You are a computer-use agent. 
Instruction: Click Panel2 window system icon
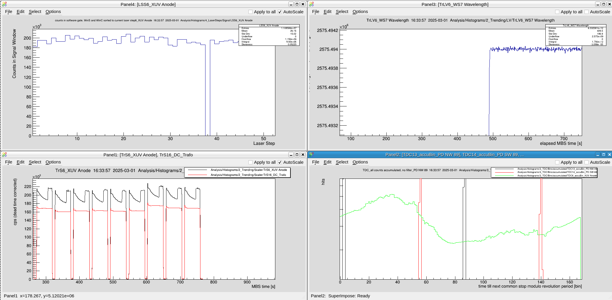[x=311, y=154]
